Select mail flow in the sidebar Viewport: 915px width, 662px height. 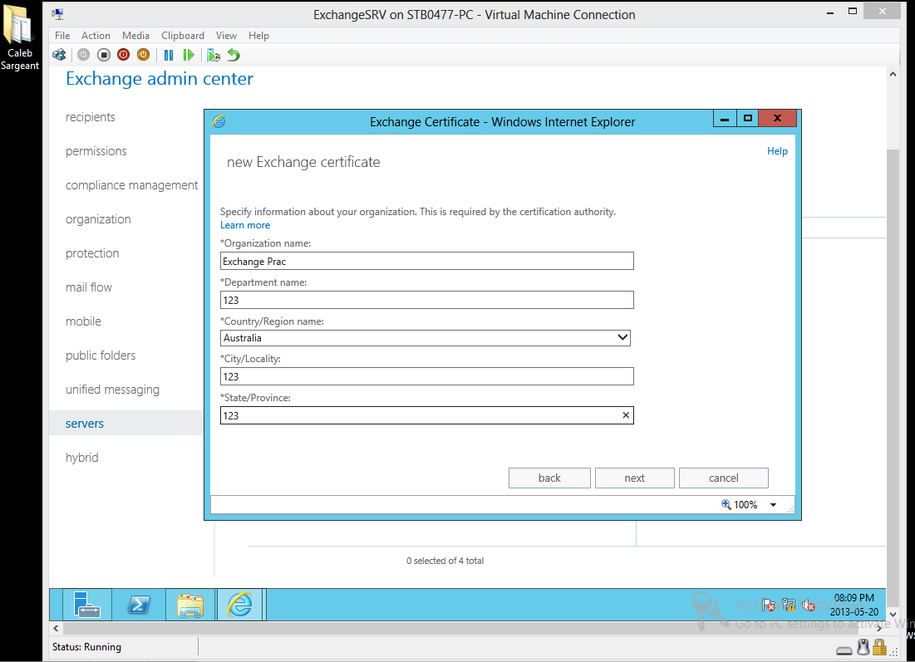[x=89, y=287]
